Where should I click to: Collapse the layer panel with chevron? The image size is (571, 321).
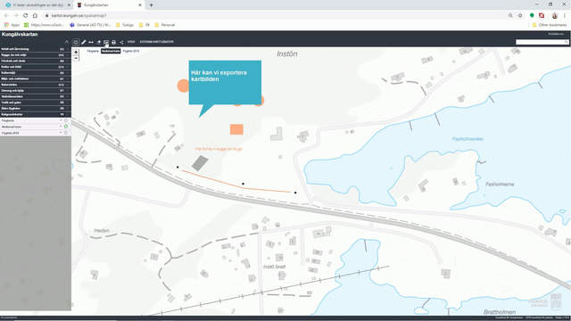[67, 42]
